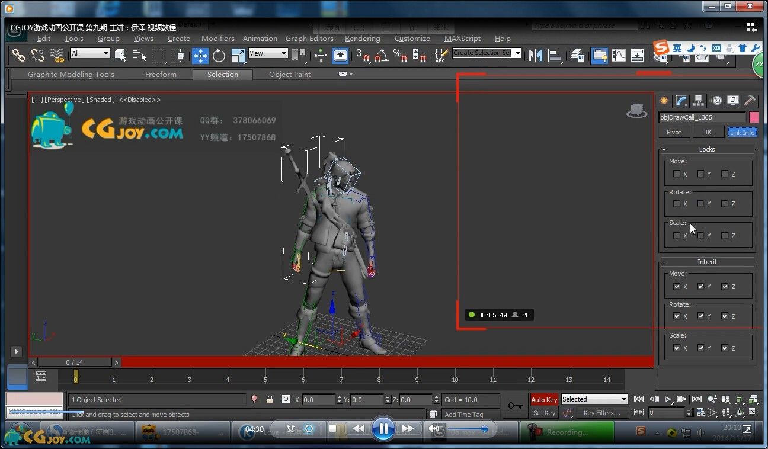Select the Scale tool in the toolbar

coord(238,55)
